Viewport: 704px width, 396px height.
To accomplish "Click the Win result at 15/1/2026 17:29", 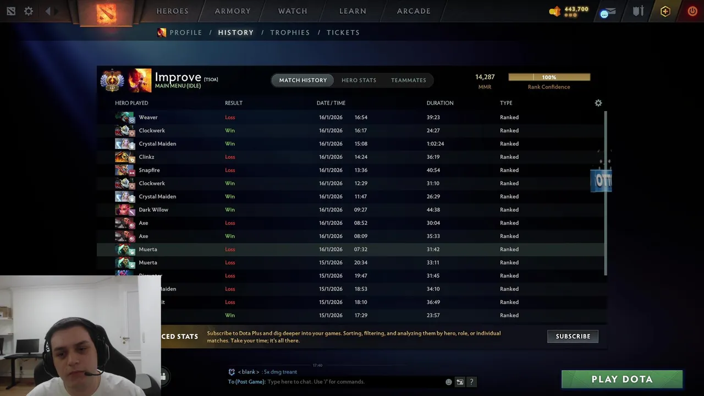I will click(x=230, y=315).
